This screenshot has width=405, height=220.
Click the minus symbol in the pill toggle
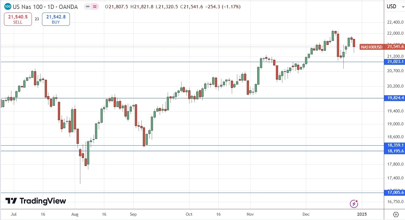pos(88,6)
